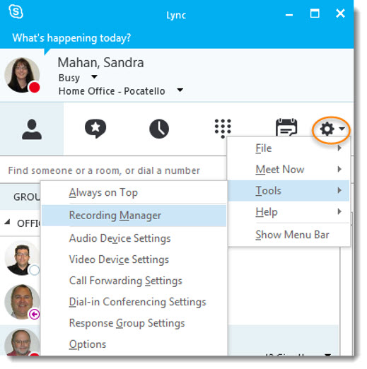Open the gear menu dropdown arrow
The height and width of the screenshot is (369, 367).
342,129
